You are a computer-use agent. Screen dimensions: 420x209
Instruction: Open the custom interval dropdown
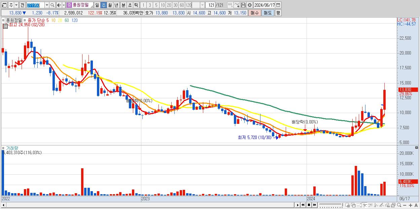click(x=202, y=5)
